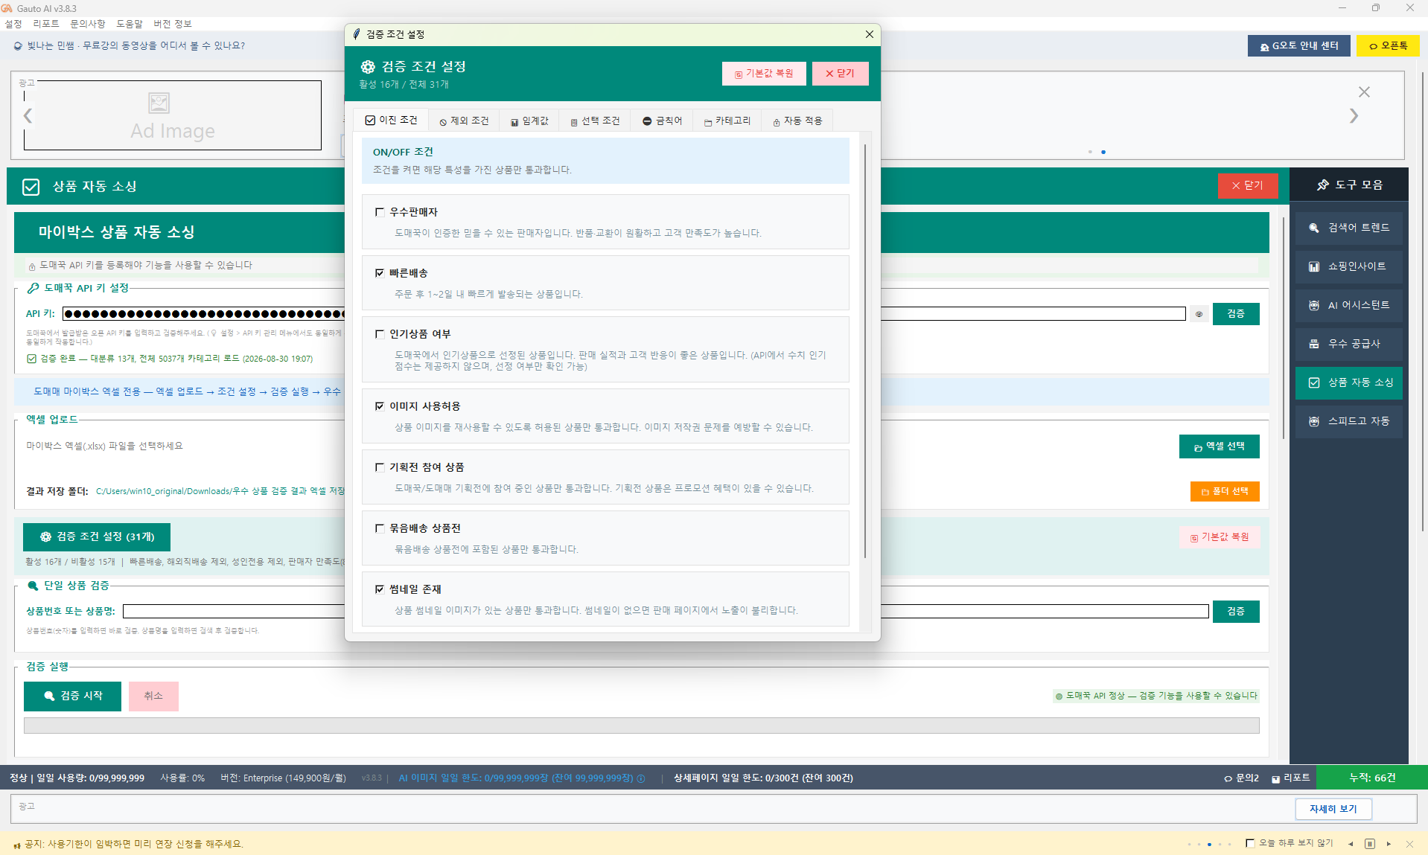Show next notice with the right arrow
The height and width of the screenshot is (855, 1428).
(1389, 844)
